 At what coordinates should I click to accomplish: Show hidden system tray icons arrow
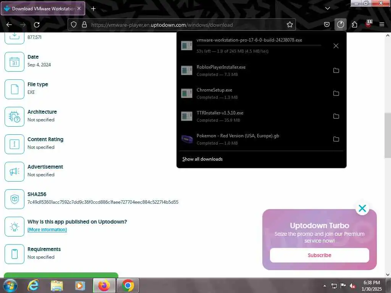click(x=325, y=286)
